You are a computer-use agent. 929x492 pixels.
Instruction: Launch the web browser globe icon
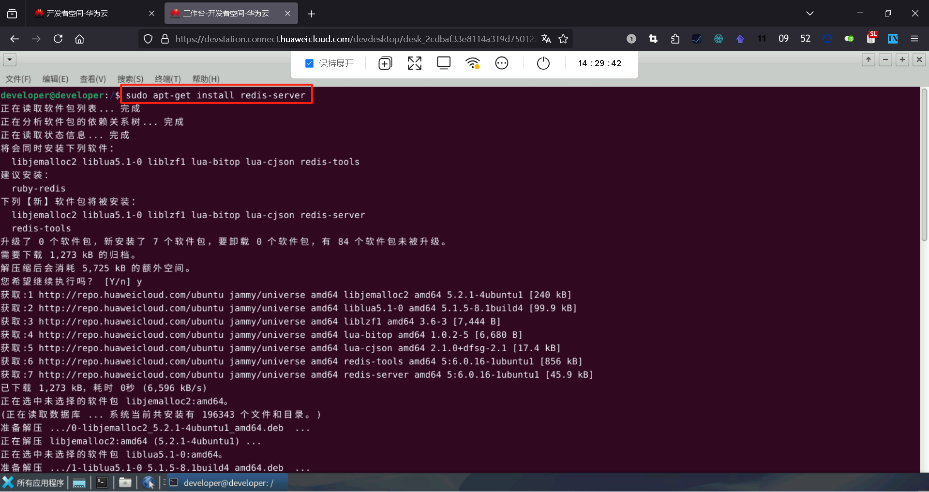click(x=149, y=483)
